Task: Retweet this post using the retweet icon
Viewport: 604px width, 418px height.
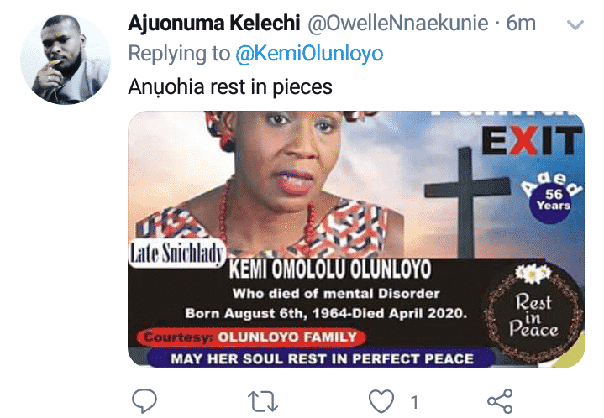Action: click(x=263, y=401)
